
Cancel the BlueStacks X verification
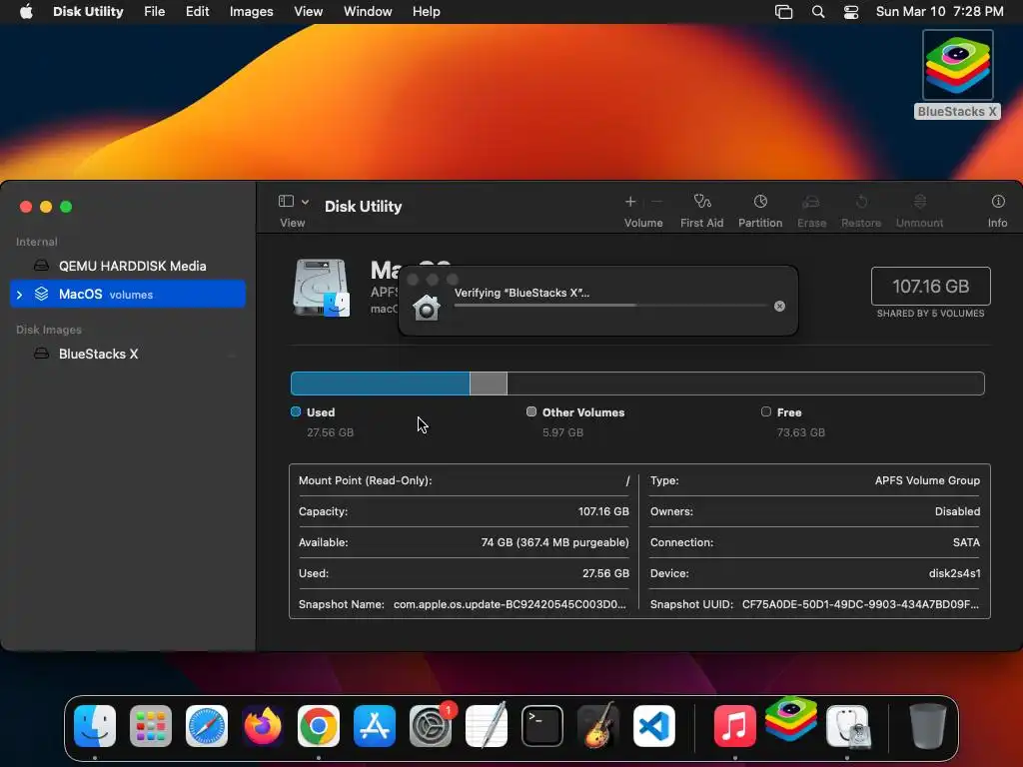(779, 306)
